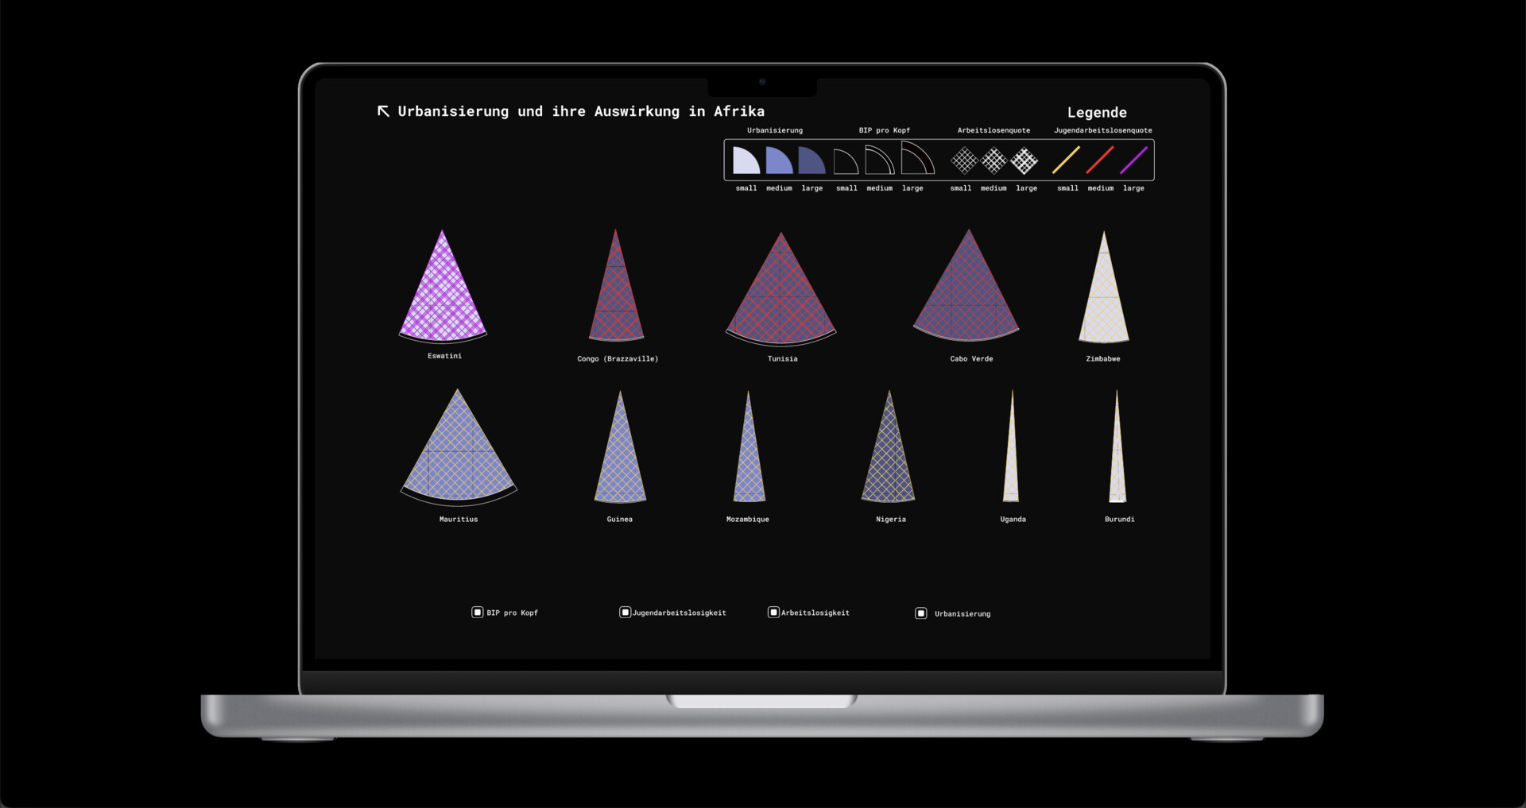The width and height of the screenshot is (1526, 808).
Task: Click the small Urbanisierung legend icon
Action: 746,160
